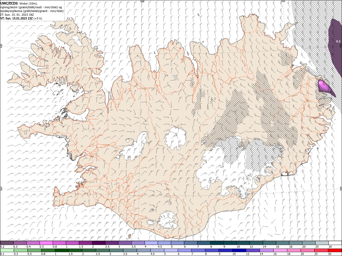
Task: Click the rain scale swatch labeled 10
Action: pyautogui.click(x=239, y=250)
